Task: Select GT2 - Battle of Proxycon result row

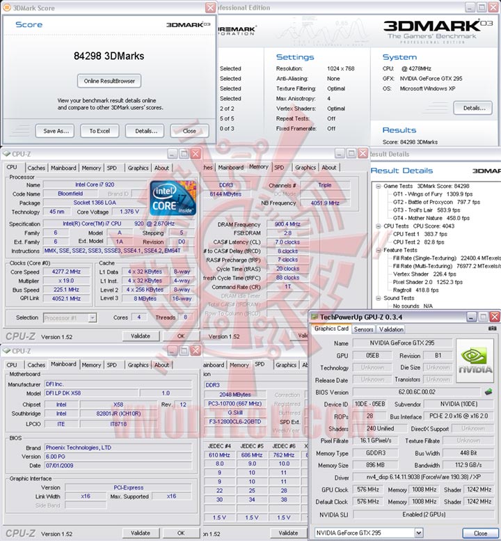Action: pyautogui.click(x=436, y=202)
